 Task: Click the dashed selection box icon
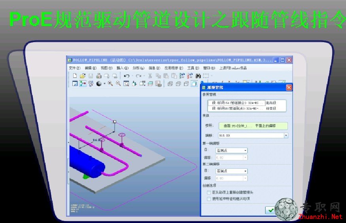(206, 76)
